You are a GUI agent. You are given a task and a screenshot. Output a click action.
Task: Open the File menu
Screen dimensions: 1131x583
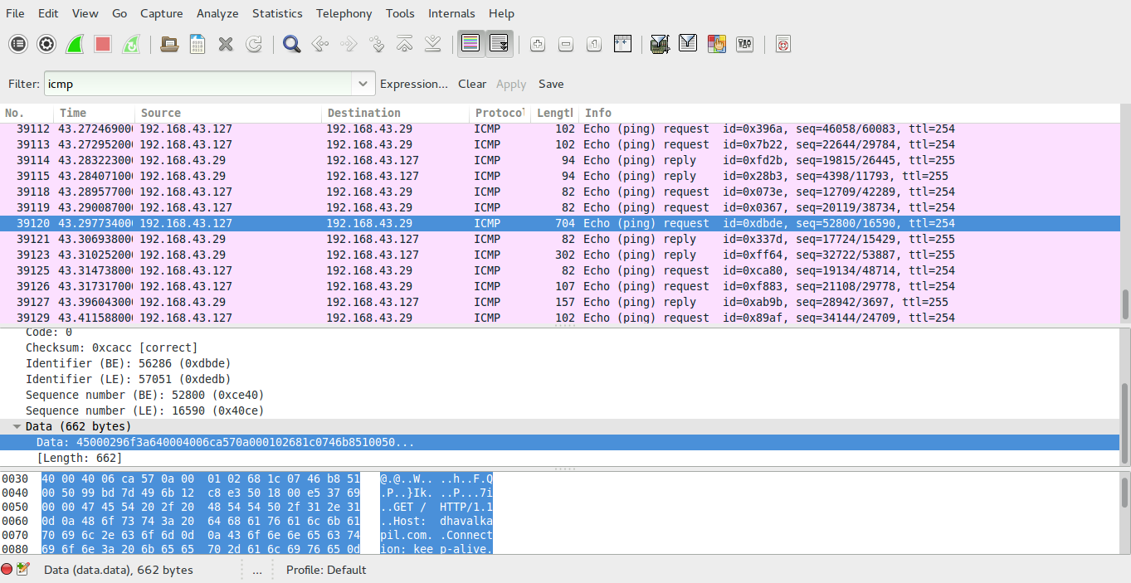[15, 13]
